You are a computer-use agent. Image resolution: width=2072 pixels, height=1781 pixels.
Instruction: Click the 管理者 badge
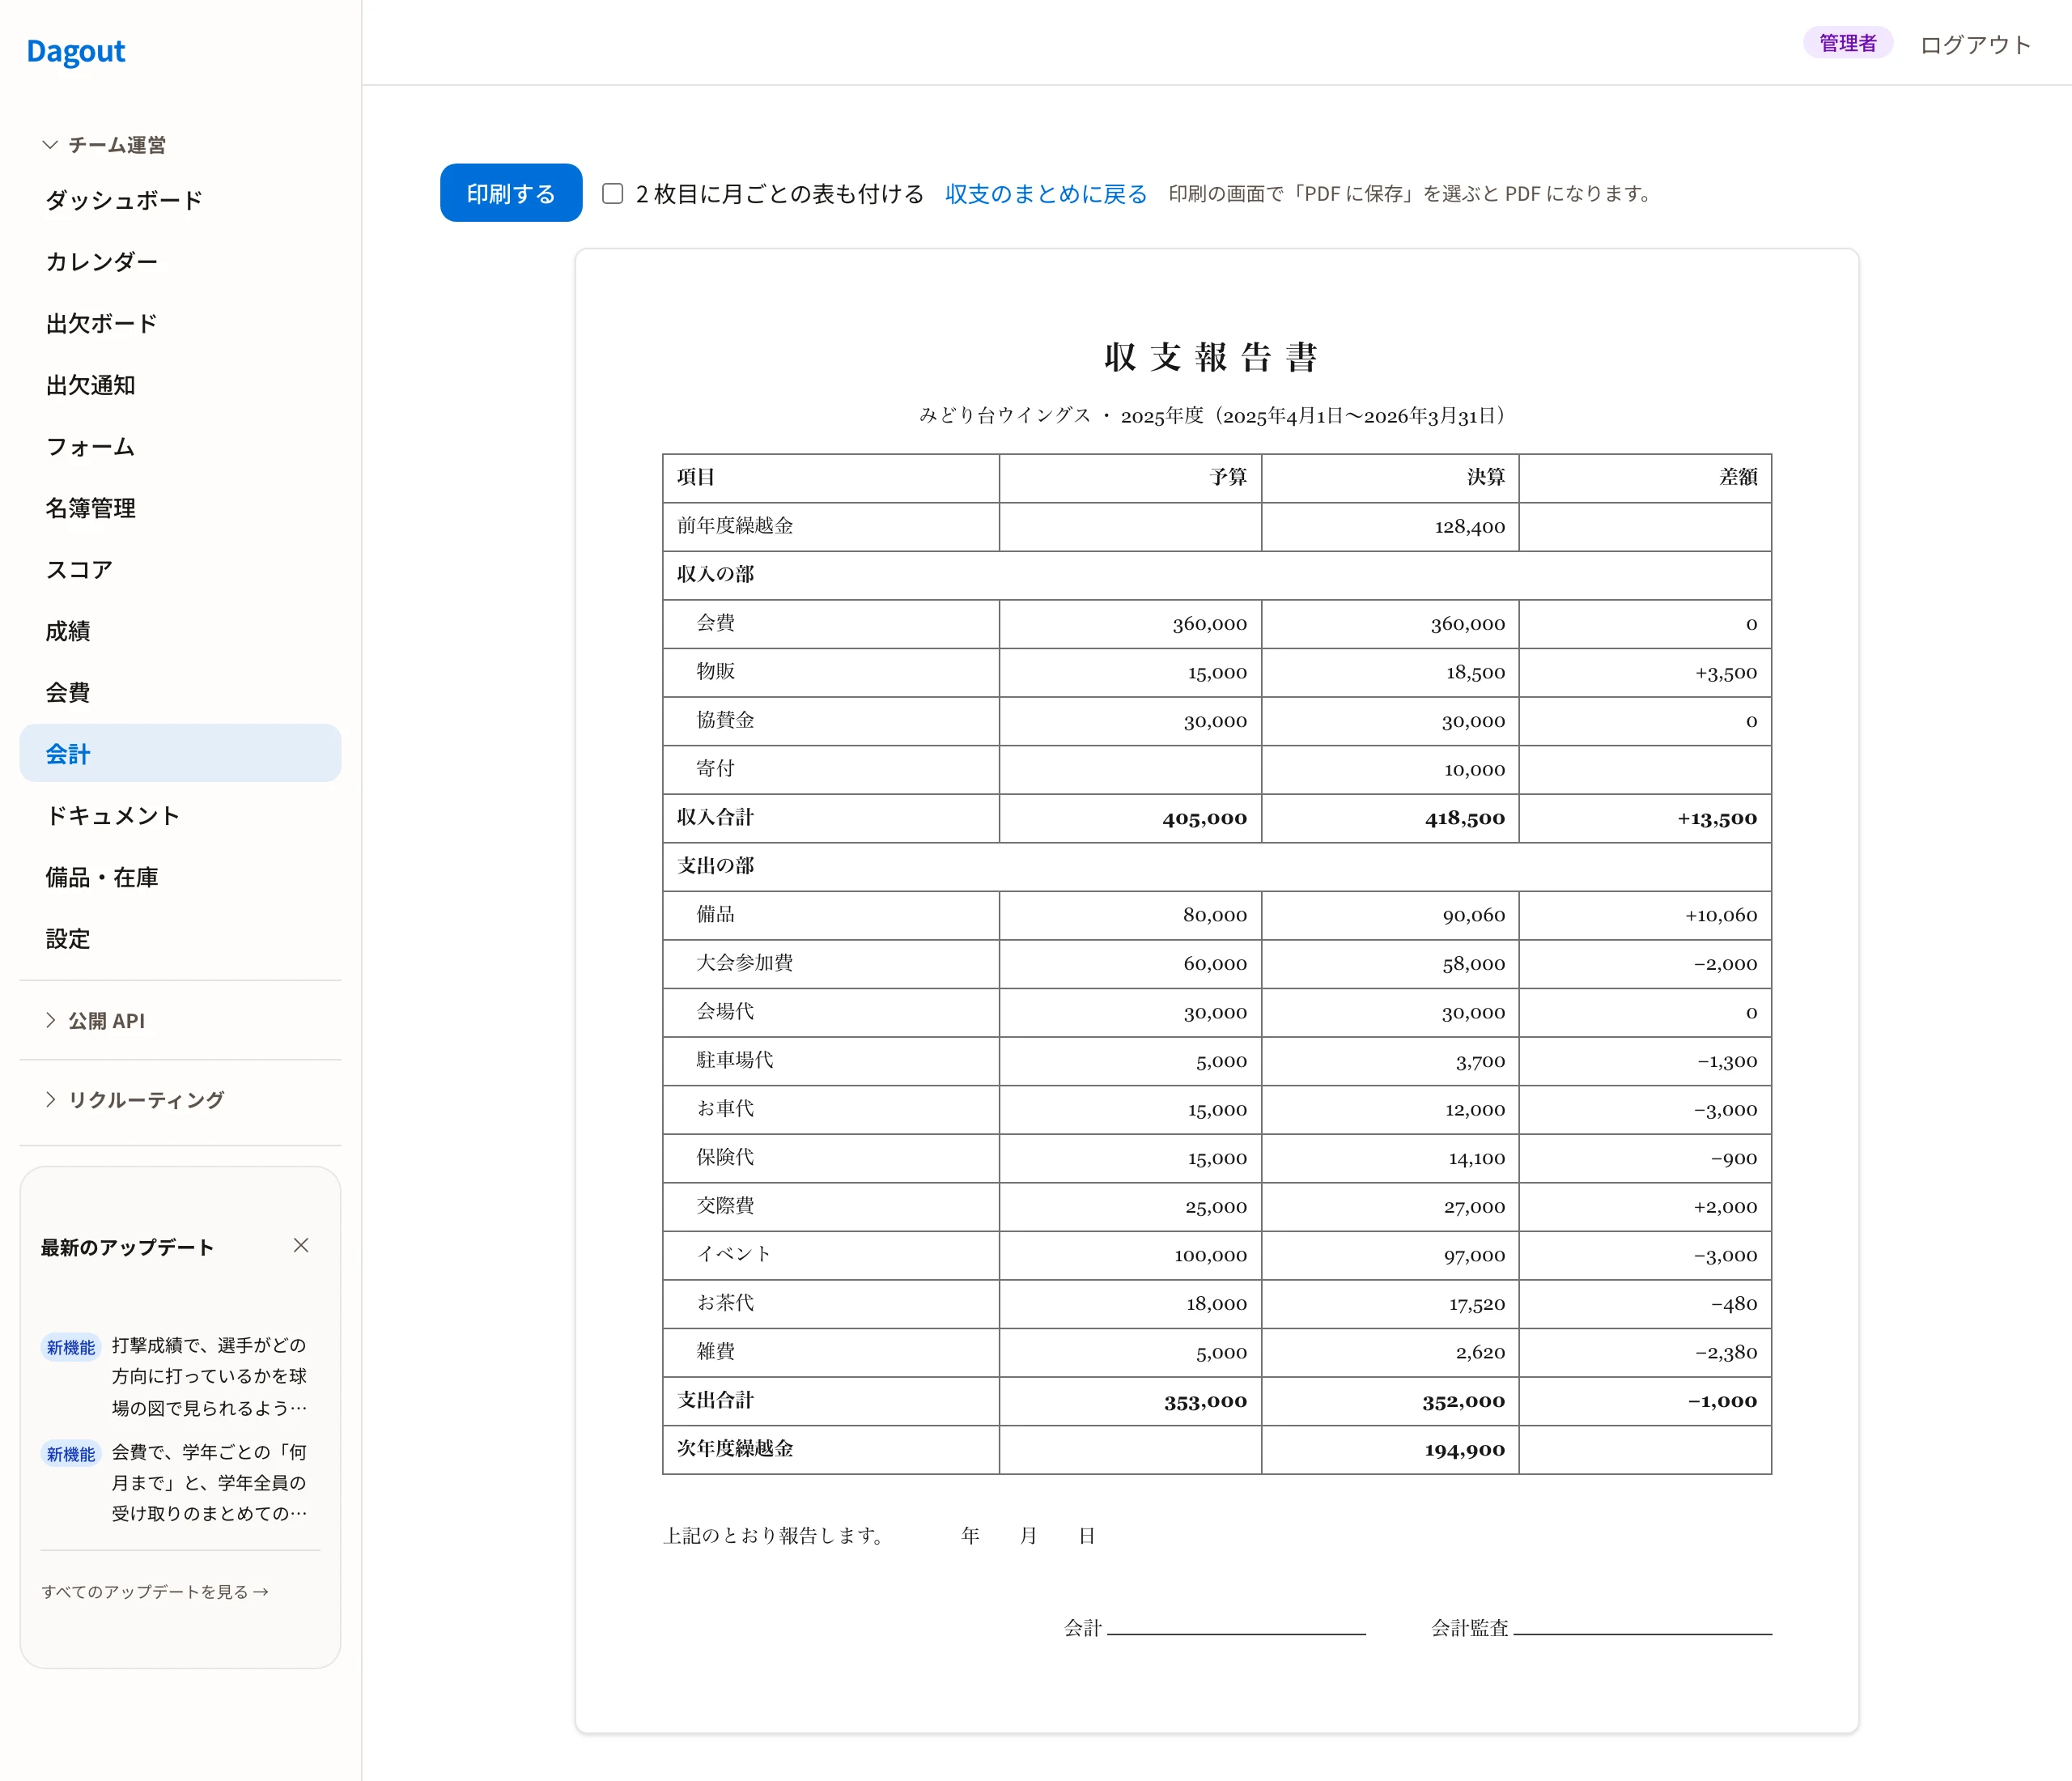tap(1847, 43)
